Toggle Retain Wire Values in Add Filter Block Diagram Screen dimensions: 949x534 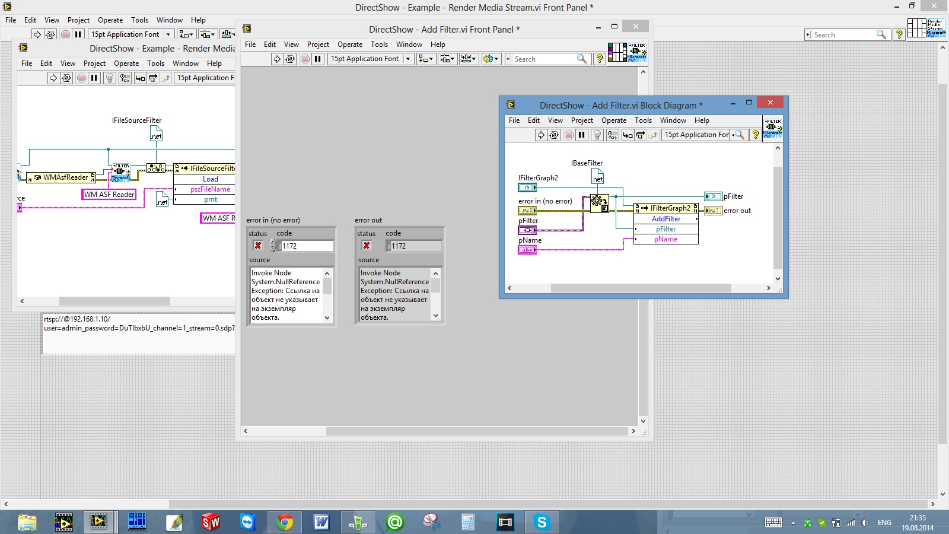pyautogui.click(x=613, y=135)
